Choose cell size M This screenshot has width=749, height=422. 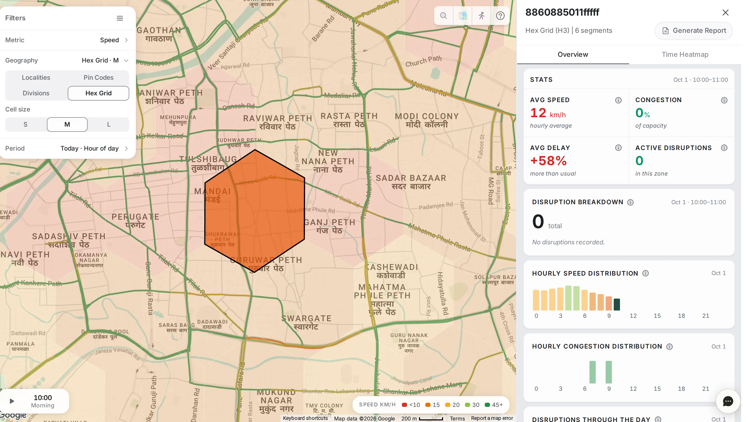pyautogui.click(x=67, y=125)
